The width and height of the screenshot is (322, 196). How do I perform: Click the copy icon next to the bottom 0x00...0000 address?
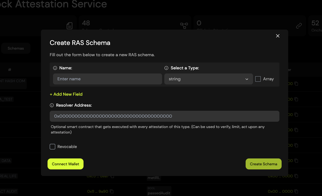pyautogui.click(x=296, y=191)
